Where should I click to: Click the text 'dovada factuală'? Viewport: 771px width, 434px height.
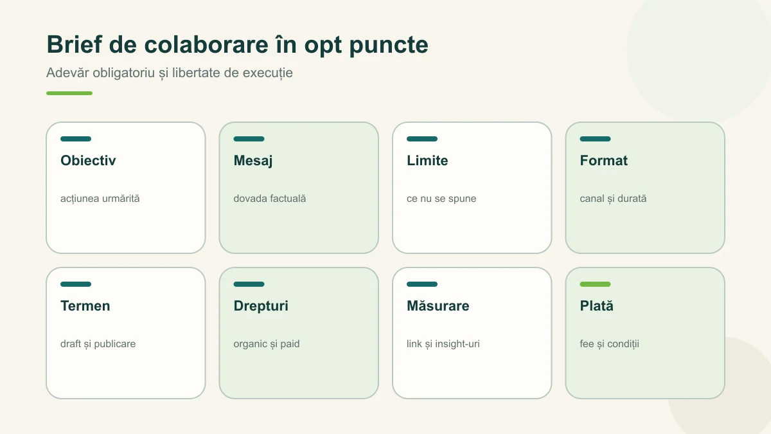click(x=269, y=199)
